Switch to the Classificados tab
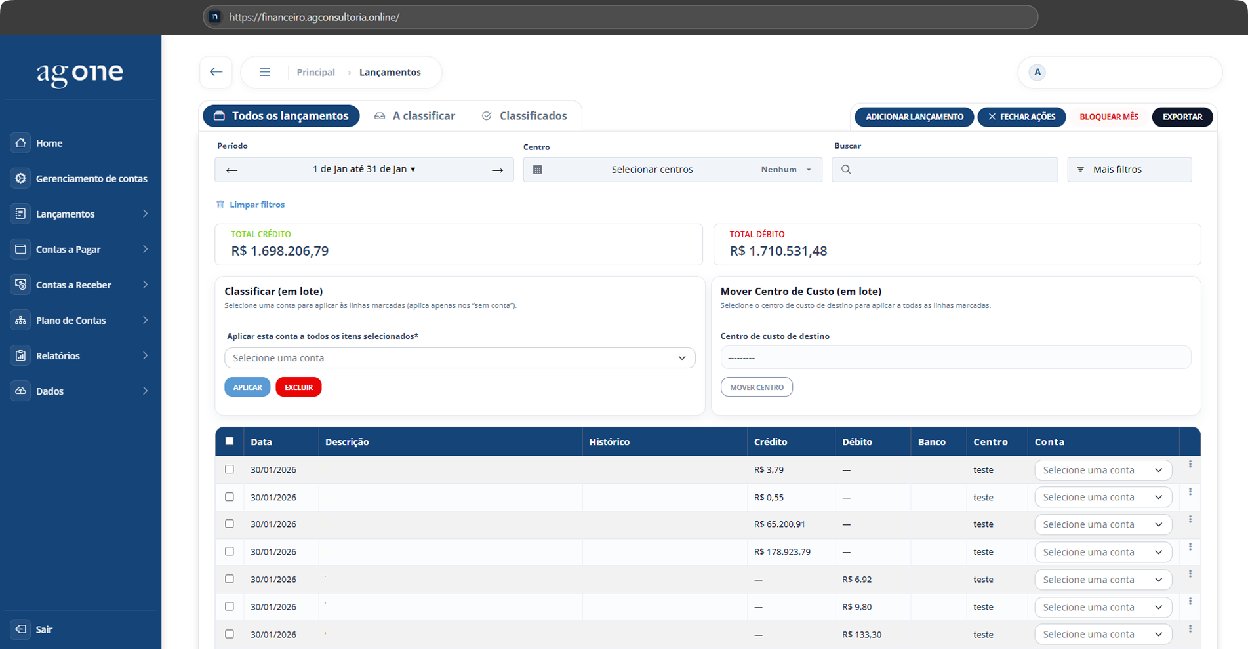This screenshot has width=1248, height=649. point(524,116)
